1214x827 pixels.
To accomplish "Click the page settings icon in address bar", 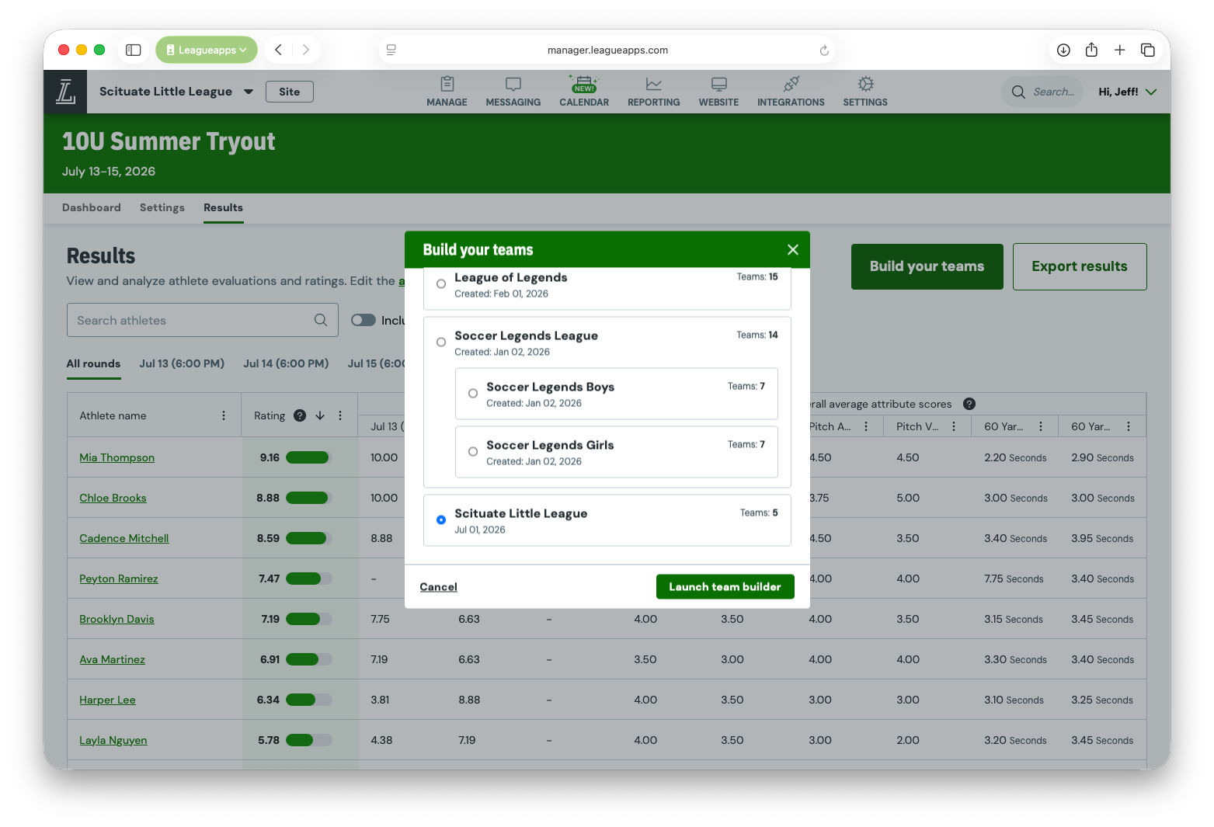I will tap(391, 50).
